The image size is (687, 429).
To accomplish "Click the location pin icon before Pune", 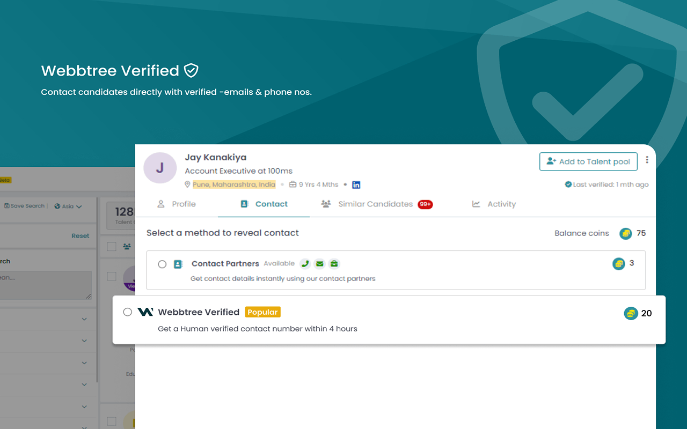I will tap(187, 184).
